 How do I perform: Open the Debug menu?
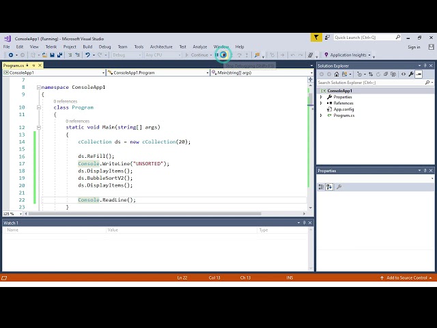click(104, 47)
